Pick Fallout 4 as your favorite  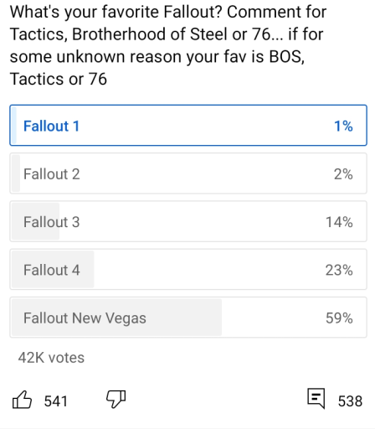(x=188, y=270)
